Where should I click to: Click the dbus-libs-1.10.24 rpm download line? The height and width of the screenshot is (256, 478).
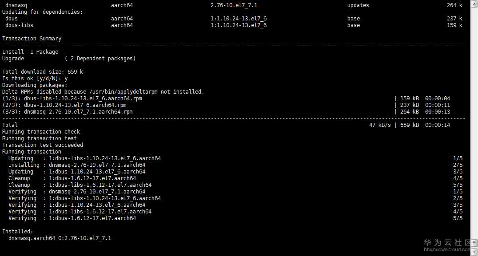[x=72, y=98]
